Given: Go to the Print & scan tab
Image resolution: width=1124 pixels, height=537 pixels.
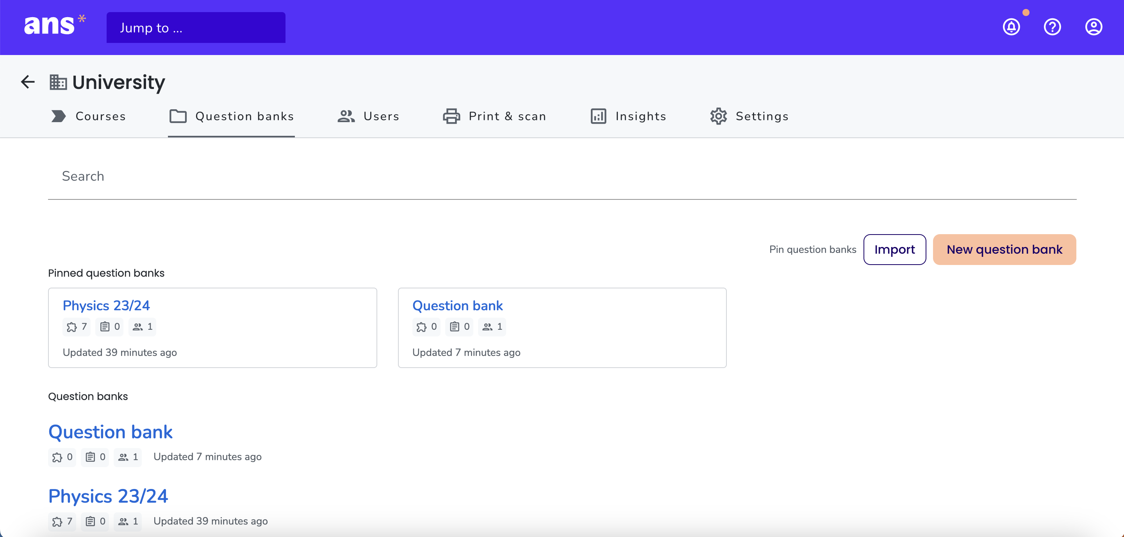Looking at the screenshot, I should (x=495, y=116).
